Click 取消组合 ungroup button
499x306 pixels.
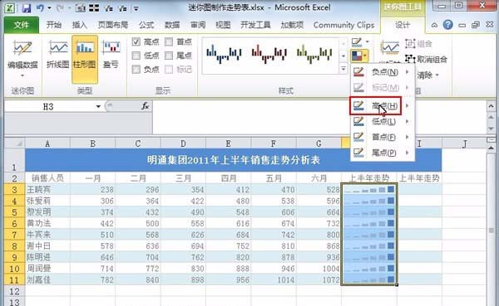[x=426, y=59]
